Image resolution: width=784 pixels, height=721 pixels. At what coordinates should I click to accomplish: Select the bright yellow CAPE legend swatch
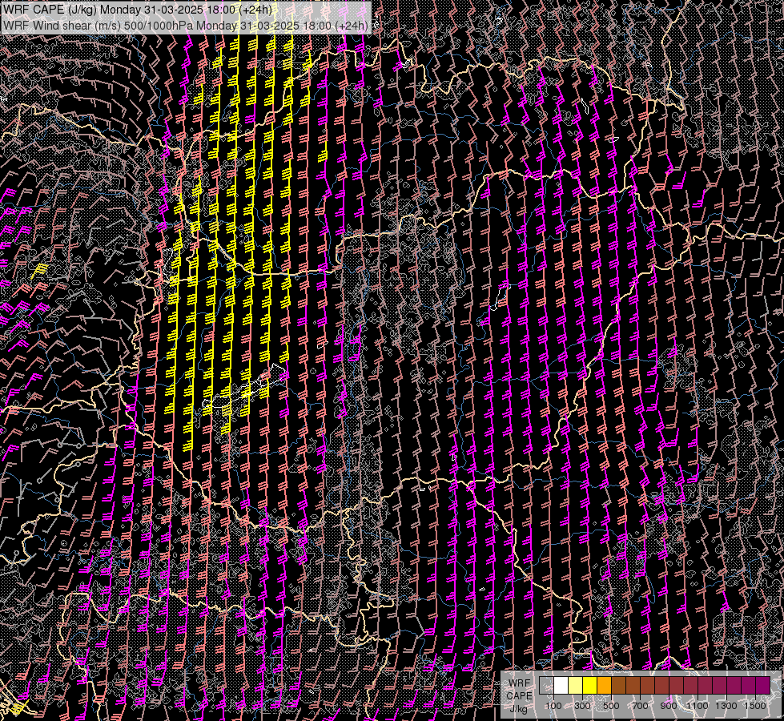click(590, 685)
